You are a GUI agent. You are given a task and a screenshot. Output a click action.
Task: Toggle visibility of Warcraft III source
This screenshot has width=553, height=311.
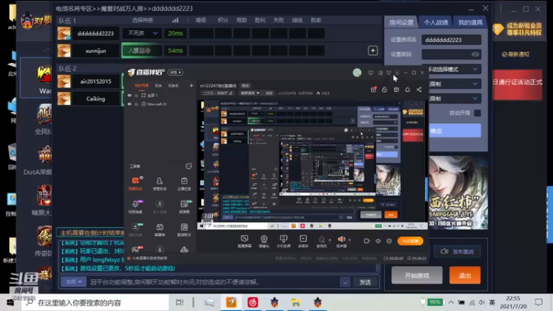129,104
